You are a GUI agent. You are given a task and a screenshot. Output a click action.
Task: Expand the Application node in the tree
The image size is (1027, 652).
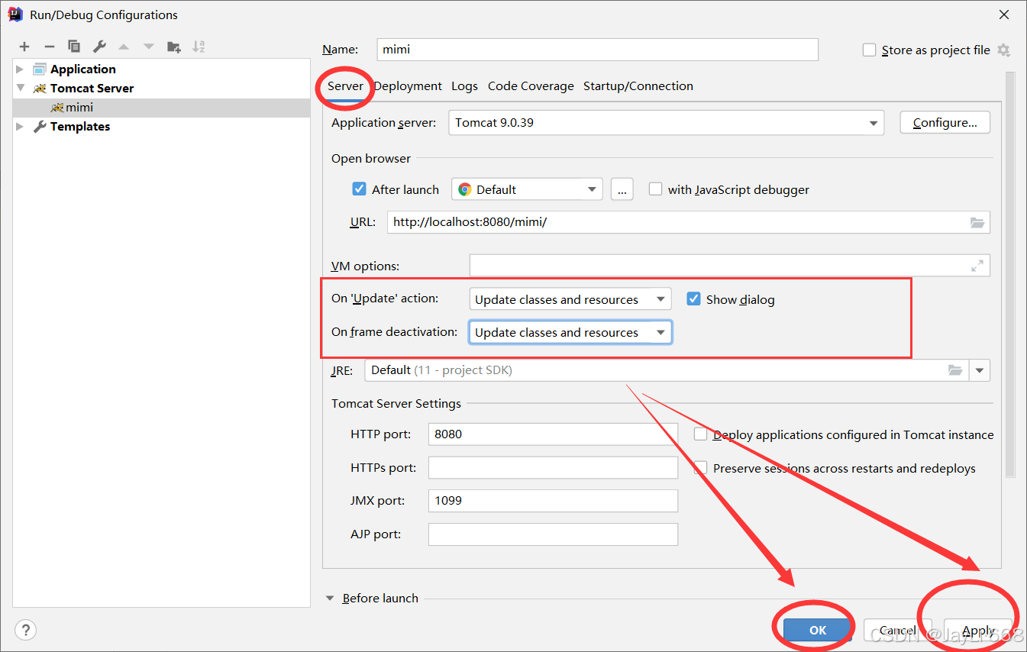pyautogui.click(x=20, y=69)
